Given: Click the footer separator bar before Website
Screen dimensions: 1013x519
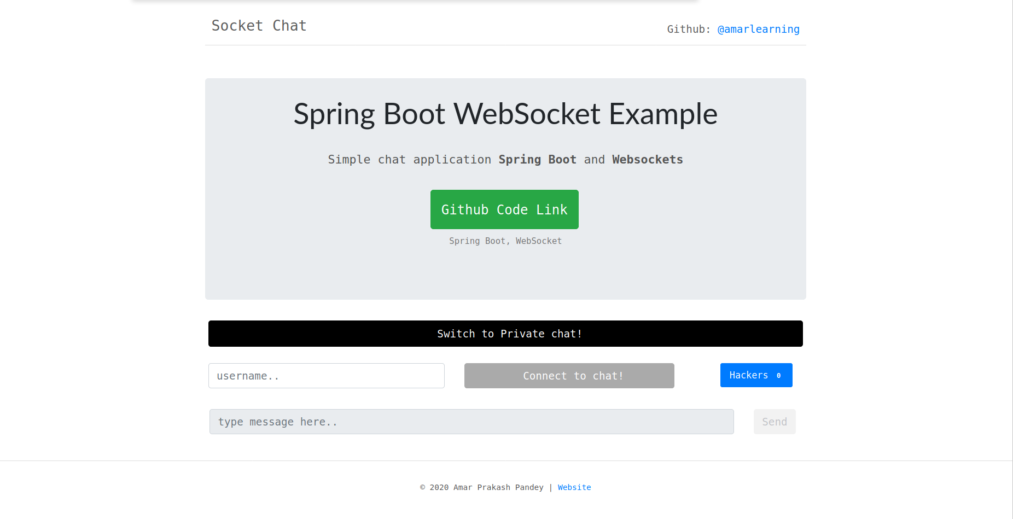Looking at the screenshot, I should coord(551,487).
